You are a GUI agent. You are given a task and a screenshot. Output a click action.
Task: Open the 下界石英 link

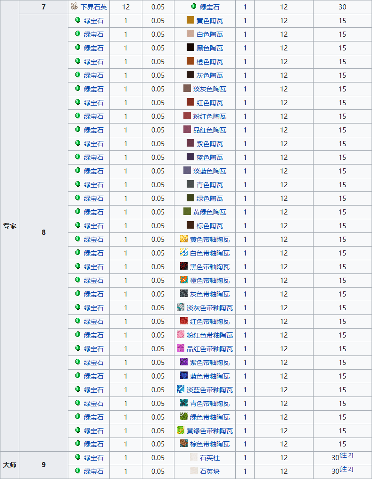click(x=94, y=7)
